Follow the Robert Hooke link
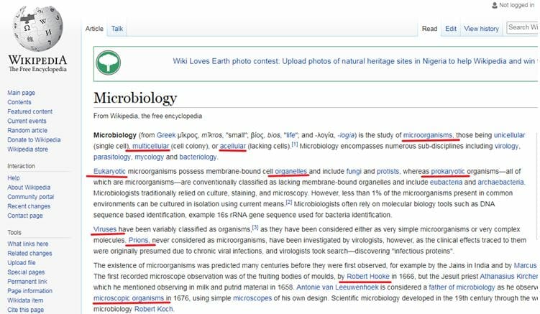Viewport: 540px width, 314px height. (368, 277)
